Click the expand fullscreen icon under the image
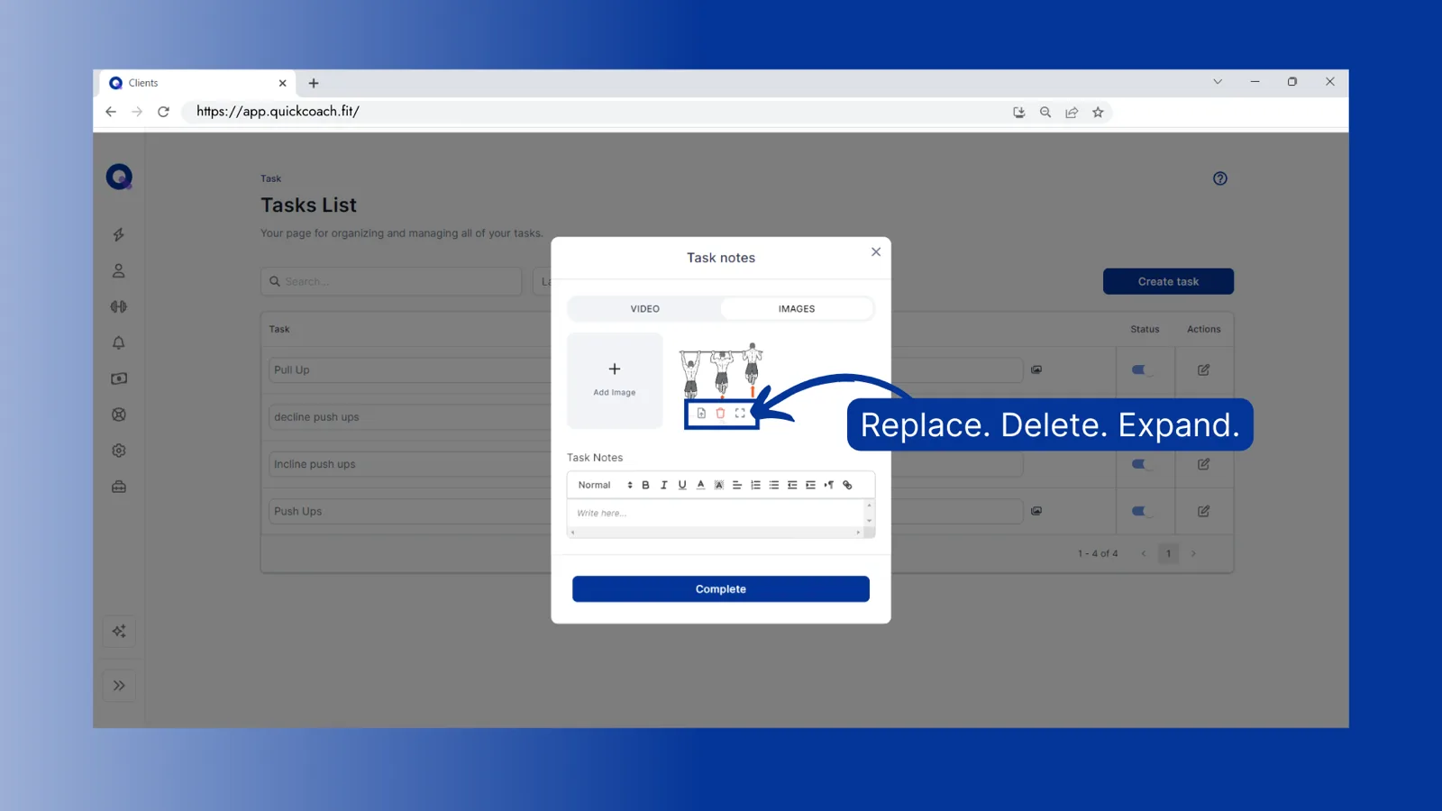 (x=740, y=413)
